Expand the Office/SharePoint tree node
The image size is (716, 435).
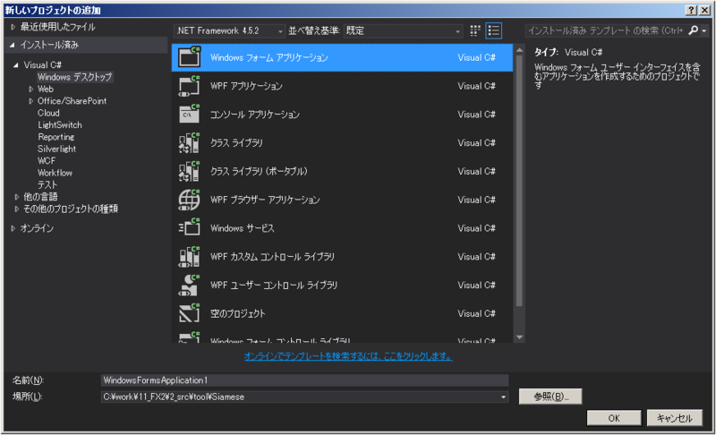[x=31, y=101]
